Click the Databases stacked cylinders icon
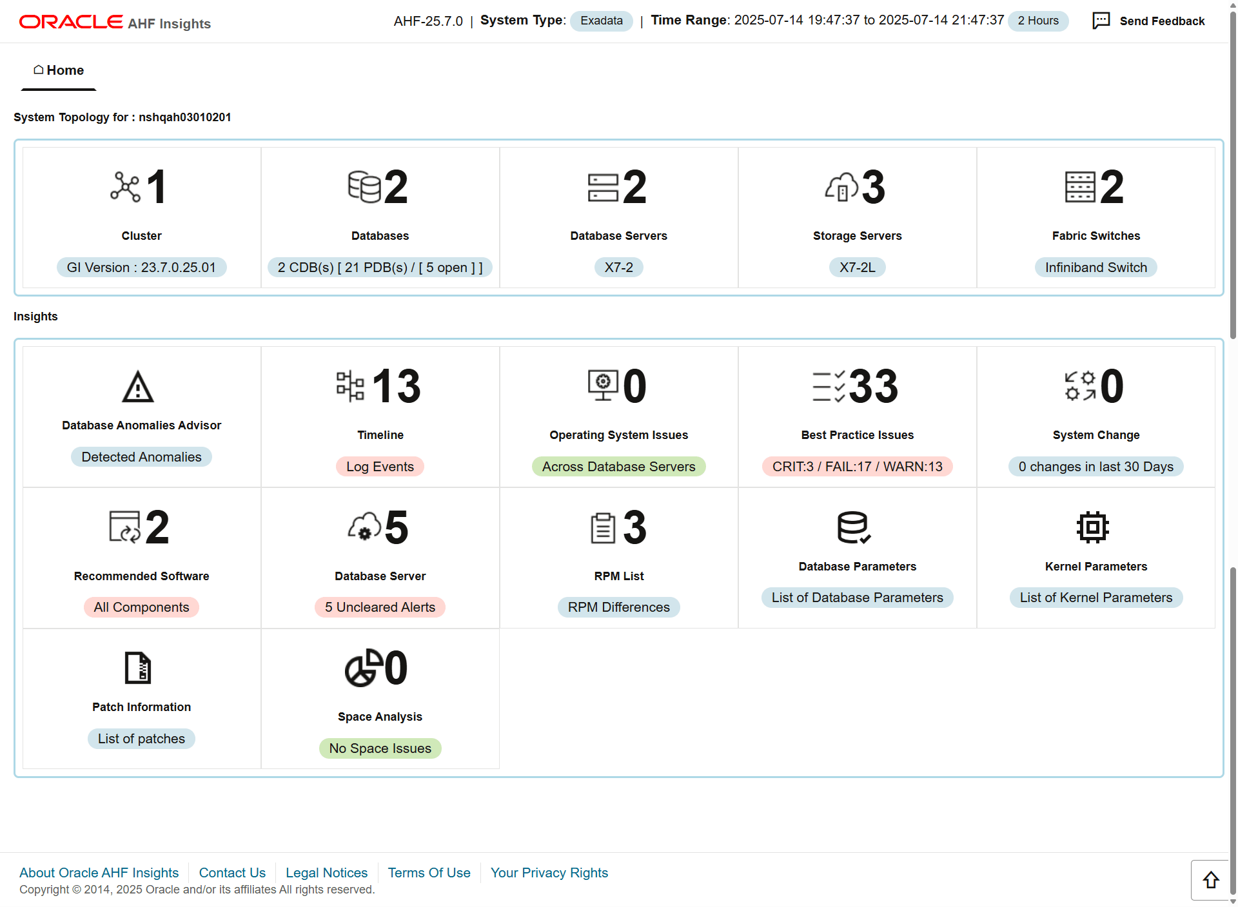 click(364, 187)
